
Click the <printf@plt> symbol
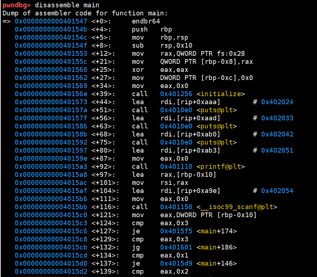(x=220, y=167)
